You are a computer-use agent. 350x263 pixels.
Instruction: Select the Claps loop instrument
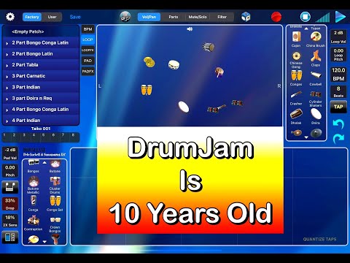coord(316,58)
